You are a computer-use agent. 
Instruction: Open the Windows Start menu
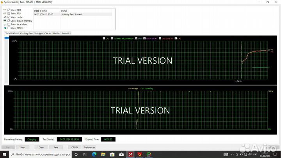click(4, 154)
